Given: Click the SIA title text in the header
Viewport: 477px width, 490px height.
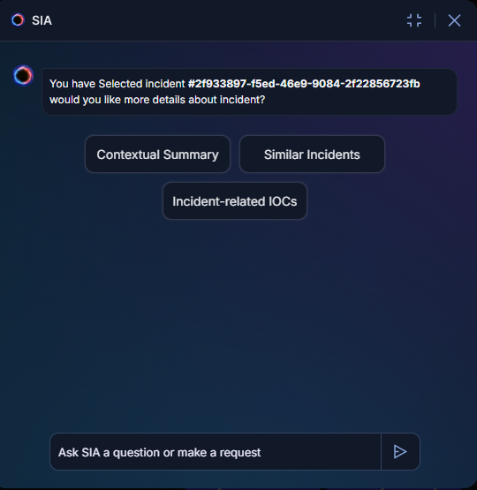Looking at the screenshot, I should [x=42, y=20].
